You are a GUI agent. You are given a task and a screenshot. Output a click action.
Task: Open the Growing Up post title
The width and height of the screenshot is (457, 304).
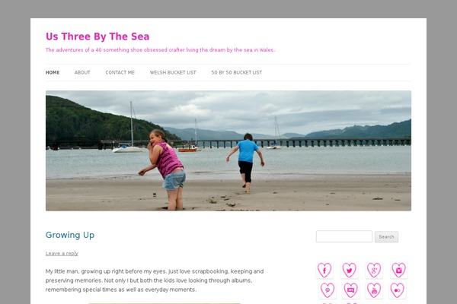coord(70,235)
